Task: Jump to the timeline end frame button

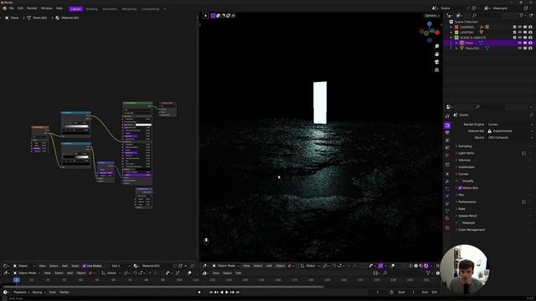Action: (x=238, y=292)
